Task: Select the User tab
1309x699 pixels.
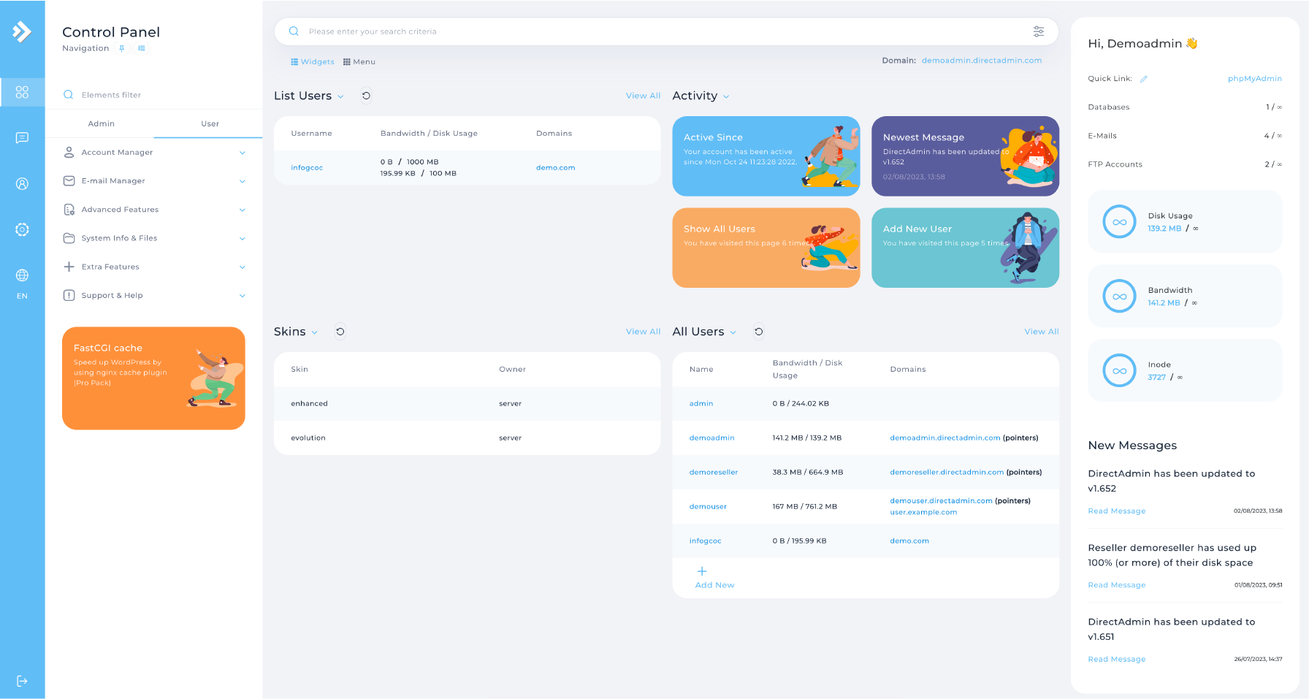Action: tap(210, 124)
